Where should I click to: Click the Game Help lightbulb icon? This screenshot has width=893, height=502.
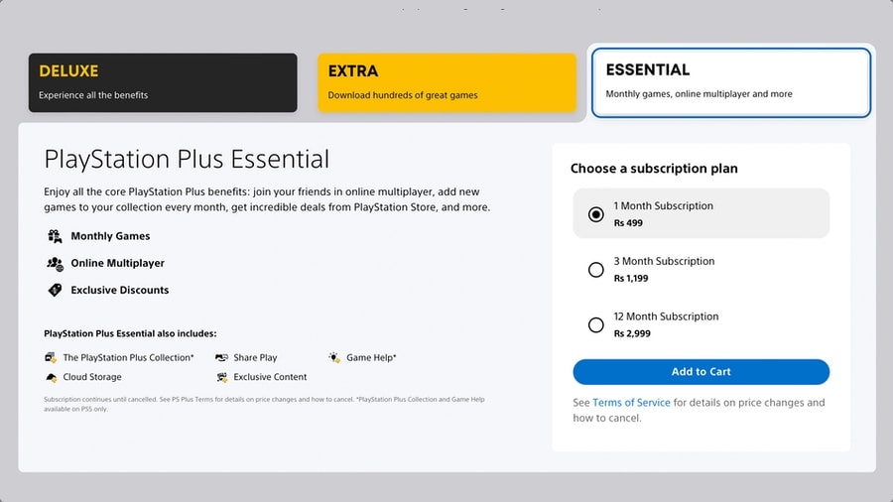point(334,357)
